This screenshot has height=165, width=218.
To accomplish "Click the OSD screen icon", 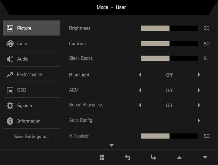I will pyautogui.click(x=10, y=90).
